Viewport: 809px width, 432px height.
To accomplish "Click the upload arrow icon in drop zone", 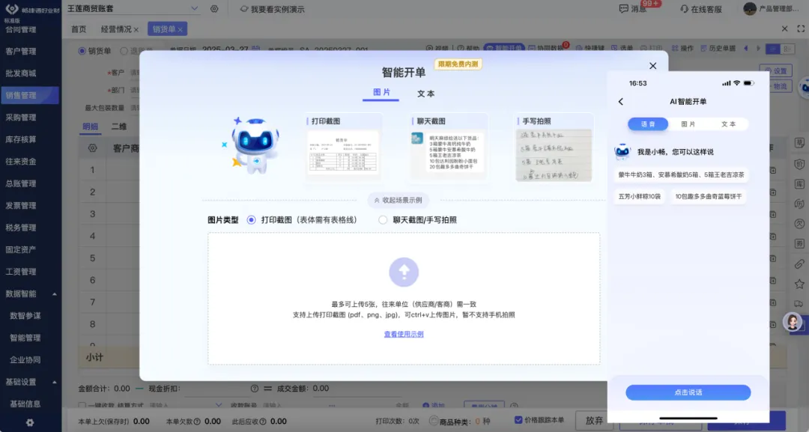I will point(404,272).
